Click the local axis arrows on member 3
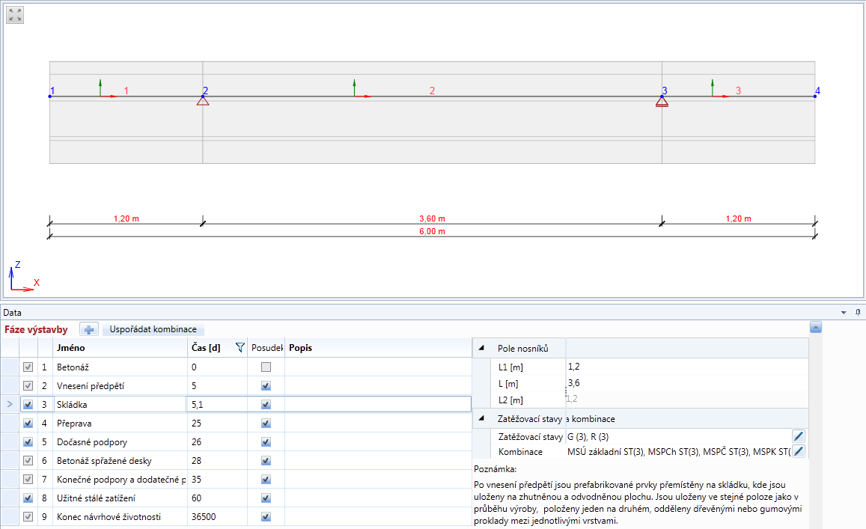The image size is (866, 529). pos(720,89)
